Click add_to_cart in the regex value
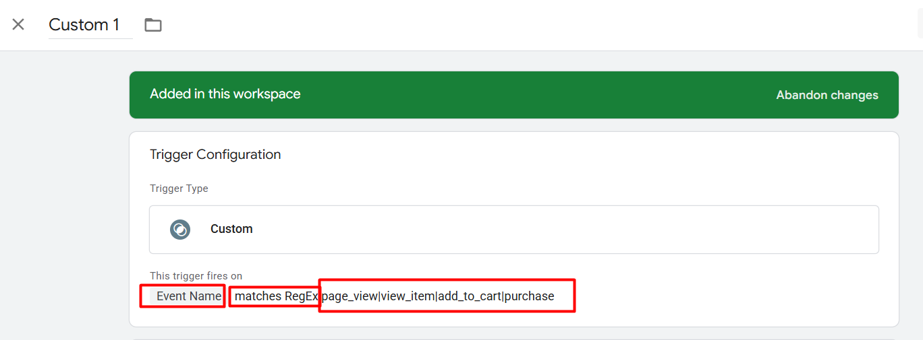The image size is (923, 340). pos(469,296)
